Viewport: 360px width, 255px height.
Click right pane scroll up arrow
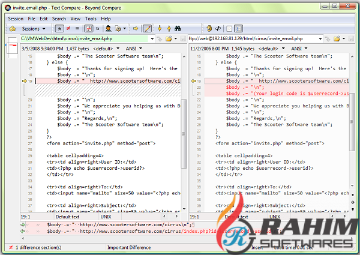click(352, 56)
